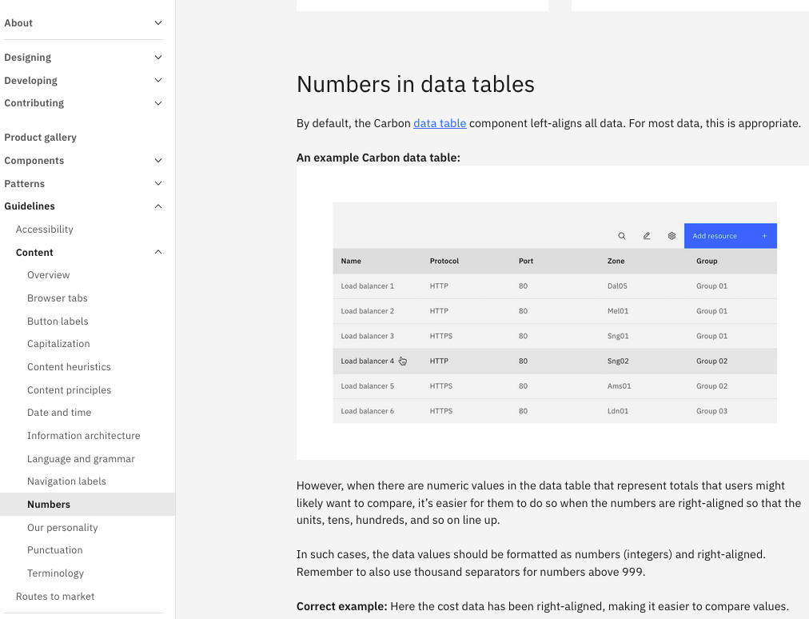This screenshot has width=809, height=619.
Task: Expand the Components section chevron
Action: [x=158, y=161]
